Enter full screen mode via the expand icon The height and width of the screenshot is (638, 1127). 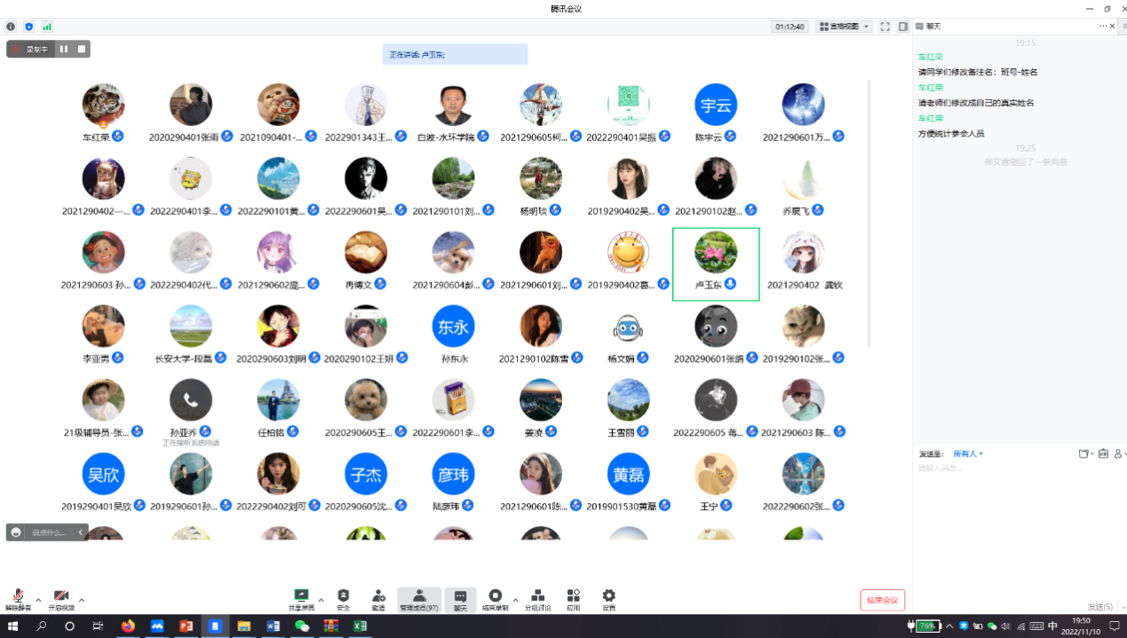(x=885, y=27)
